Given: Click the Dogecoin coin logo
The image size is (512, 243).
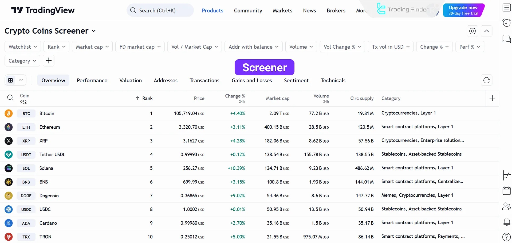Looking at the screenshot, I should [9, 196].
